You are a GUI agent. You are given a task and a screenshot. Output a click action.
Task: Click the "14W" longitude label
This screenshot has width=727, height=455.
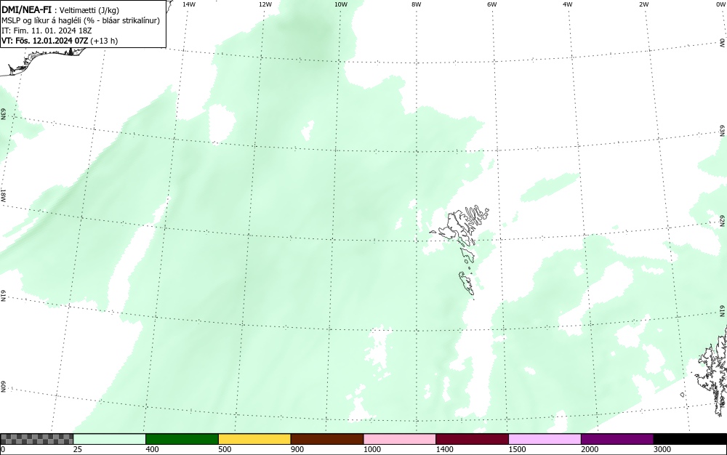189,4
